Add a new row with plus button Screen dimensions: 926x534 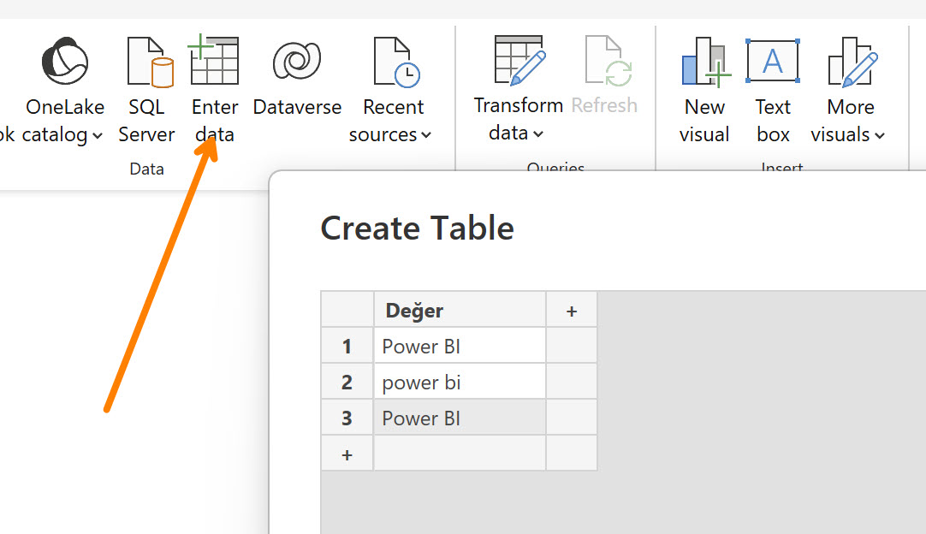click(347, 454)
